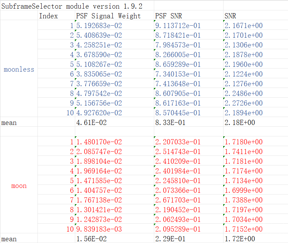Viewport: 288px width, 243px height.
Task: Select blue PSF SNR cell 7.340153e-01
Action: click(177, 74)
